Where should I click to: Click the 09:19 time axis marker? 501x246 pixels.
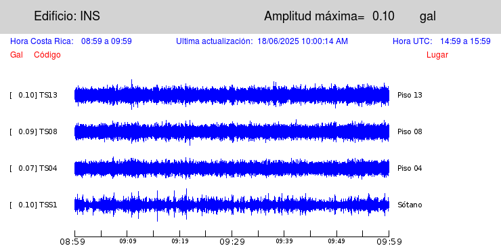tap(180, 241)
